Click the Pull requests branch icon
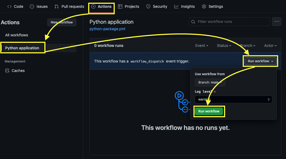 pos(57,6)
